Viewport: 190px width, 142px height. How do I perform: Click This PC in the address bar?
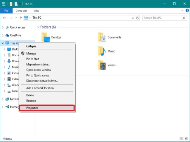pyautogui.click(x=37, y=18)
